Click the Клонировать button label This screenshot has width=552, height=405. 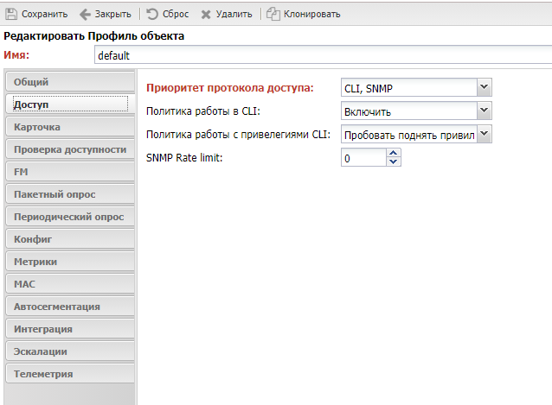tap(312, 14)
